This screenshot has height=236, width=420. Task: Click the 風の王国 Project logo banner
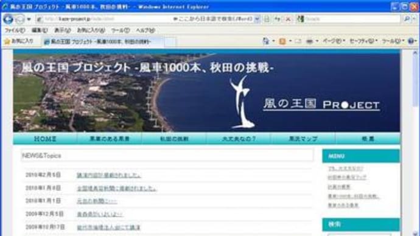321,105
